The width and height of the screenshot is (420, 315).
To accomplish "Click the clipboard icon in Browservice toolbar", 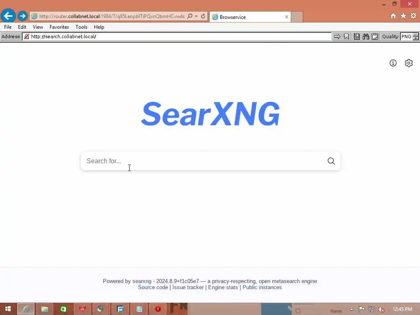I will pyautogui.click(x=375, y=37).
